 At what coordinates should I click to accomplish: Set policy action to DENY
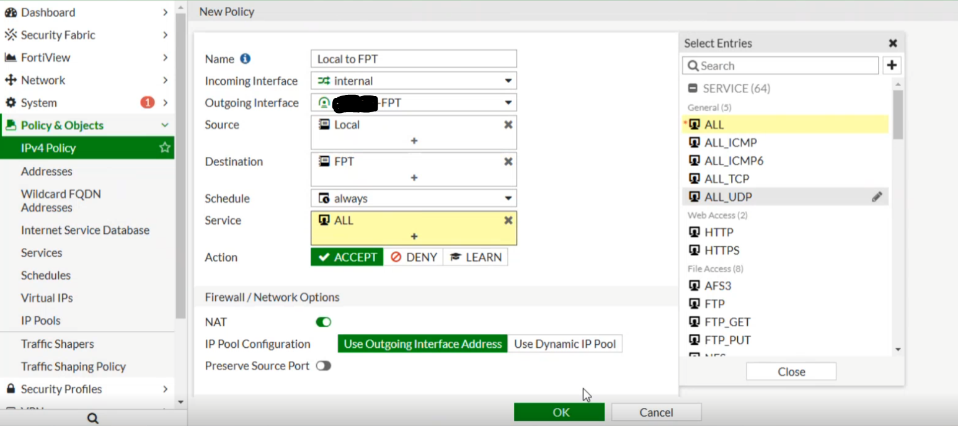click(414, 257)
